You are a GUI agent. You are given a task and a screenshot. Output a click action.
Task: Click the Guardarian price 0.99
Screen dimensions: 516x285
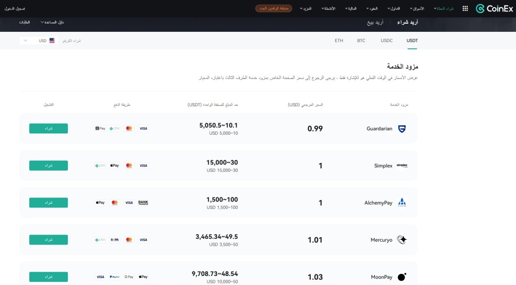click(315, 129)
